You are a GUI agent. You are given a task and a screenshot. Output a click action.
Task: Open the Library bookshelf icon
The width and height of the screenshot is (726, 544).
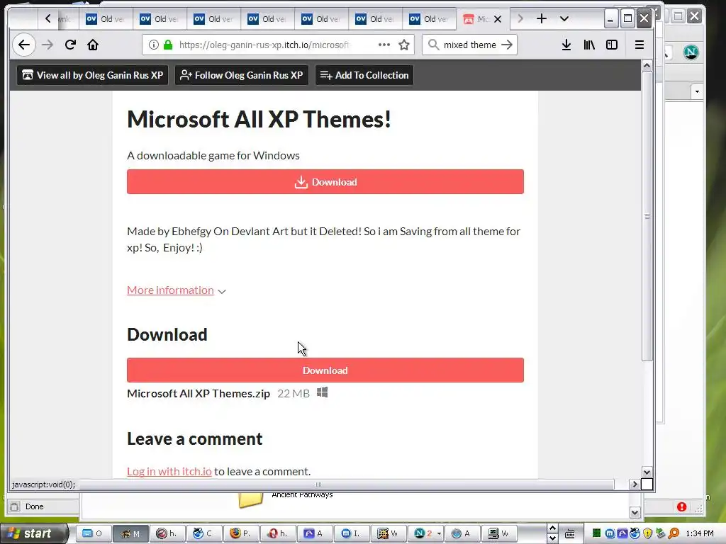pos(589,45)
